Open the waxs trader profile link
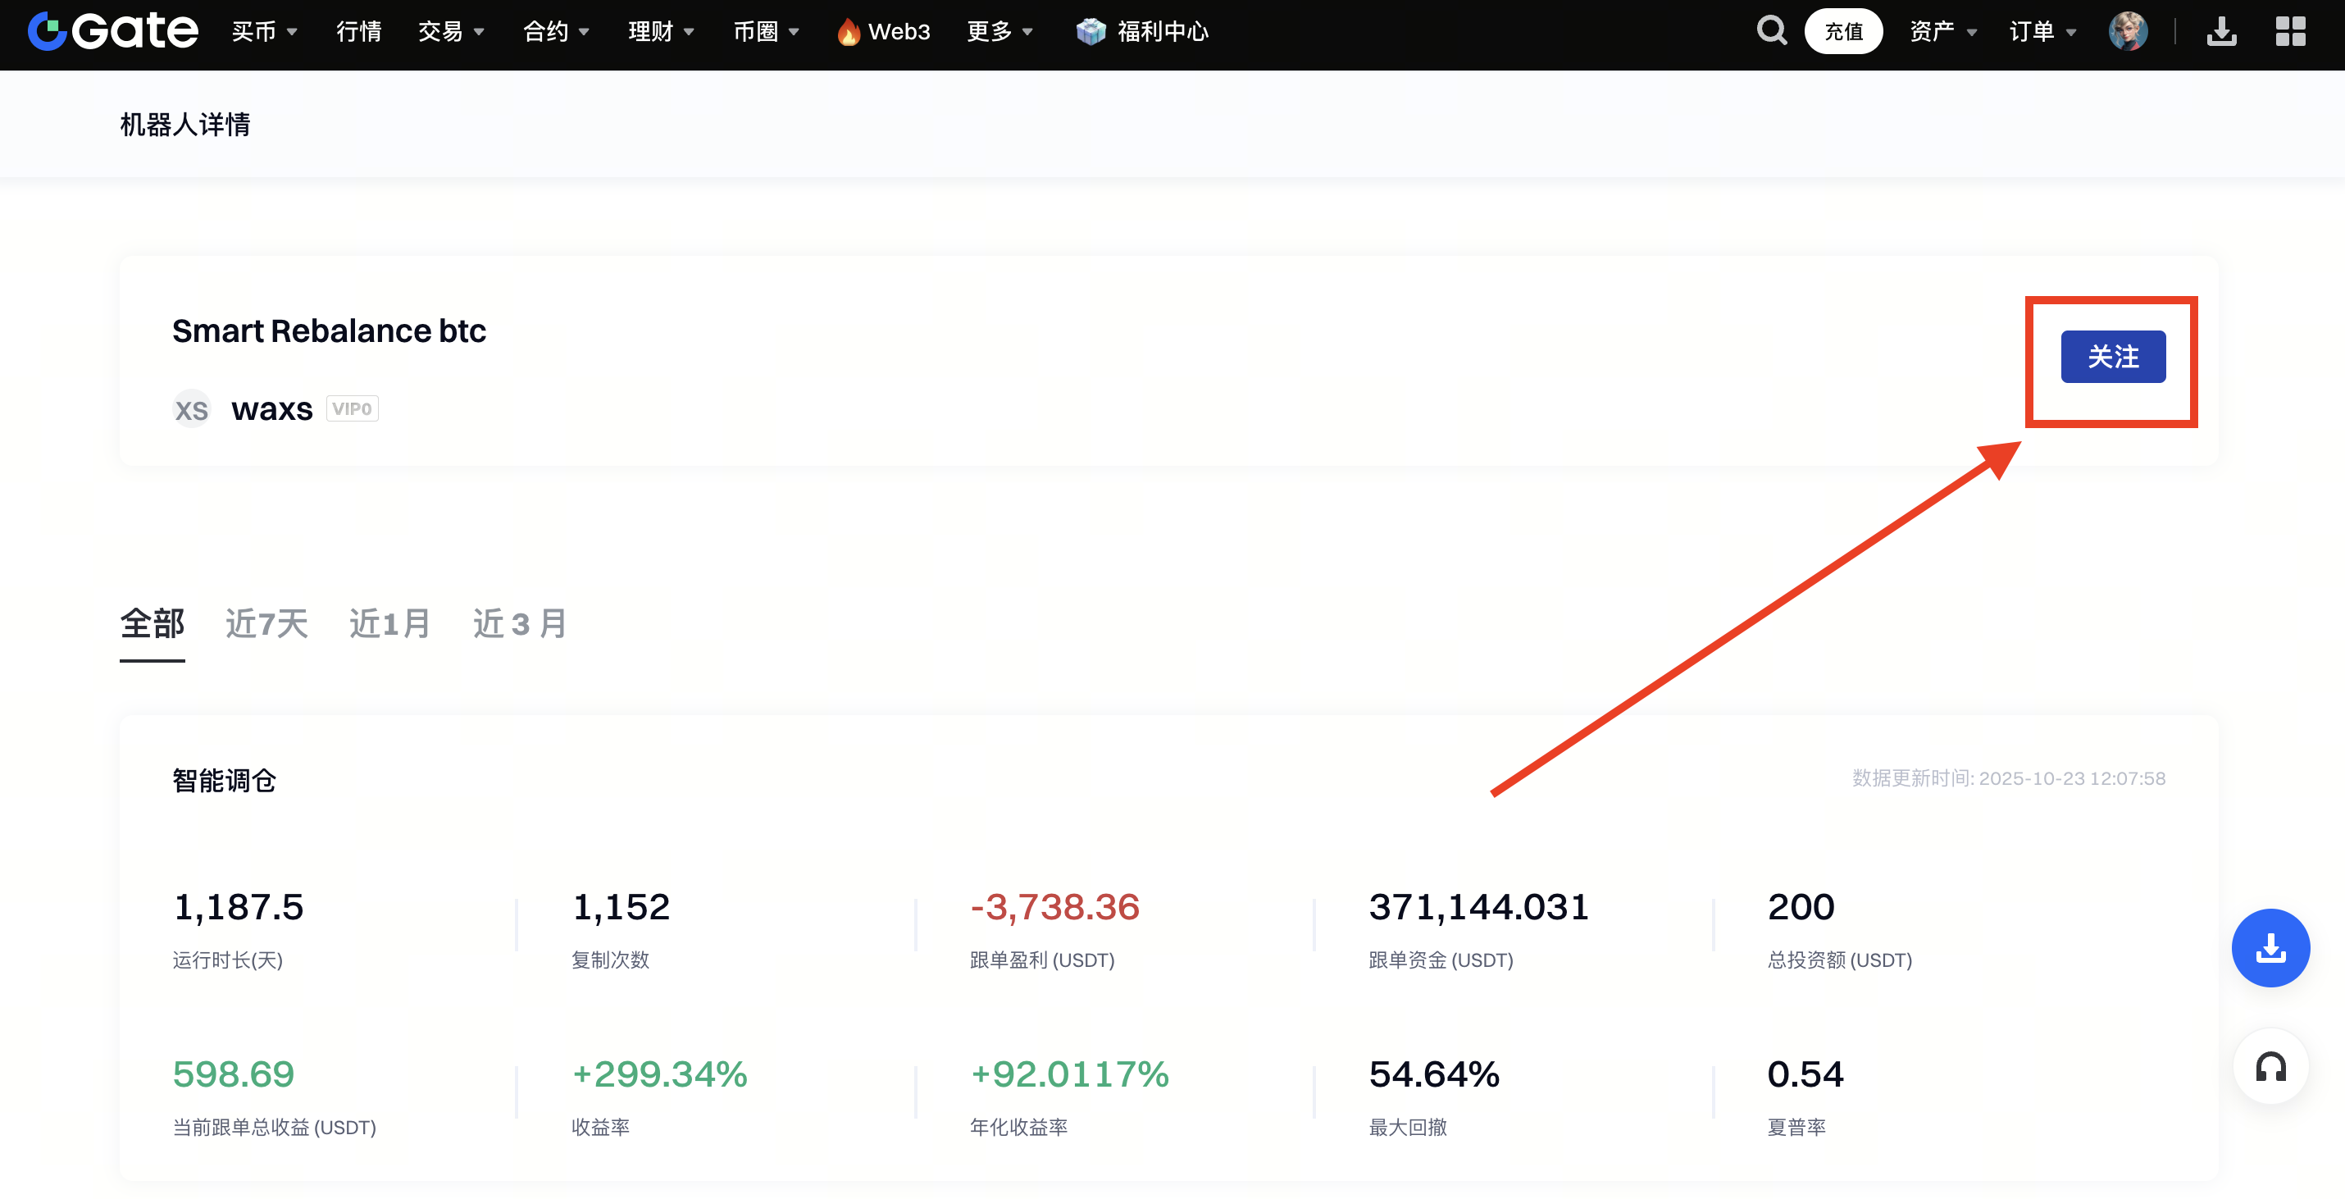 tap(271, 408)
